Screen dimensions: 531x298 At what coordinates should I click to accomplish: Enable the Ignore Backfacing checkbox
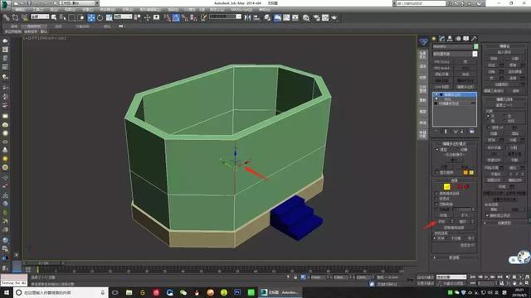(x=436, y=204)
